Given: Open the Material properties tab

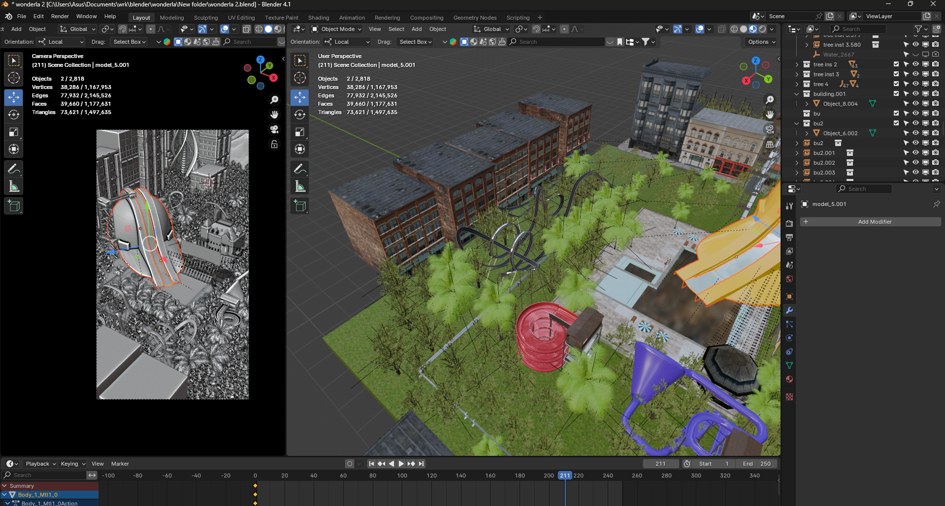Looking at the screenshot, I should [x=789, y=379].
